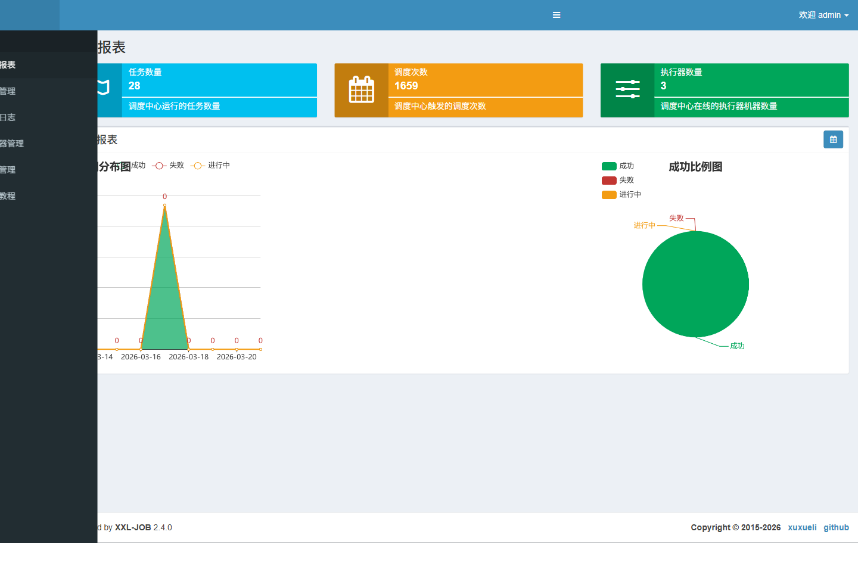This screenshot has width=858, height=572.
Task: Click the calendar icon on the 调度次数 card
Action: pos(361,91)
